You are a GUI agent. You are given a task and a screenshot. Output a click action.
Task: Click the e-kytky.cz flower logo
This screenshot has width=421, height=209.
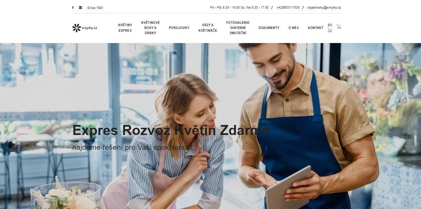(x=85, y=28)
